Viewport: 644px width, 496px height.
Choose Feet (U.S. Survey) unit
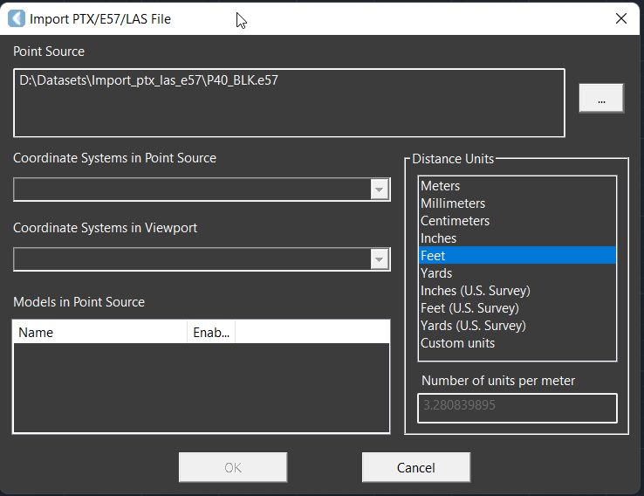[x=469, y=308]
